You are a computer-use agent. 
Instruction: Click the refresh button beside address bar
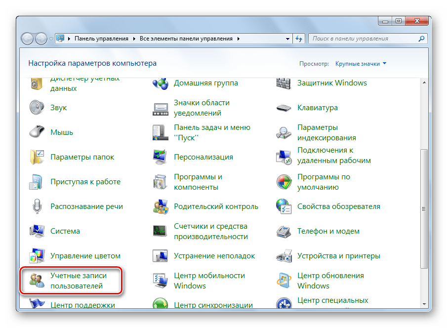coord(299,39)
